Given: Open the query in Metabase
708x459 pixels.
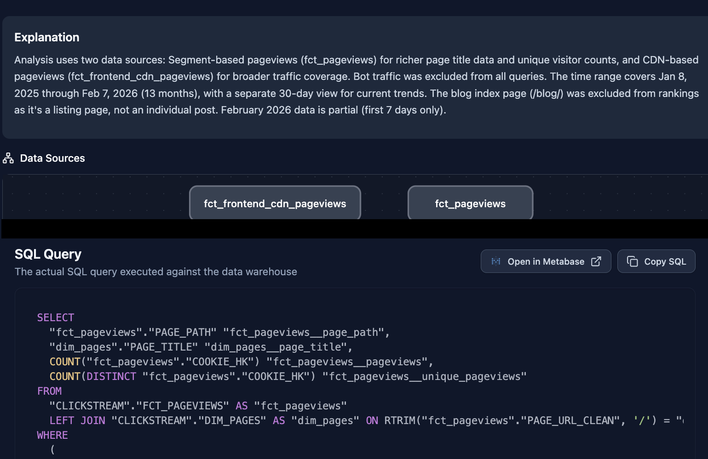Looking at the screenshot, I should 545,261.
